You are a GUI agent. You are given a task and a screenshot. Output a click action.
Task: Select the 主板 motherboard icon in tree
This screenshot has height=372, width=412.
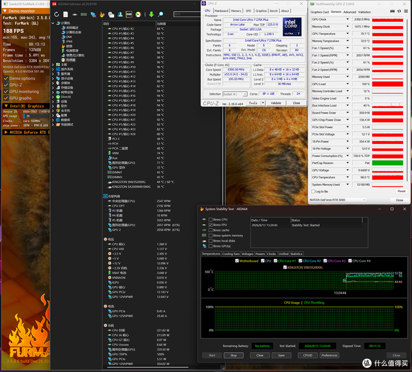[x=58, y=64]
